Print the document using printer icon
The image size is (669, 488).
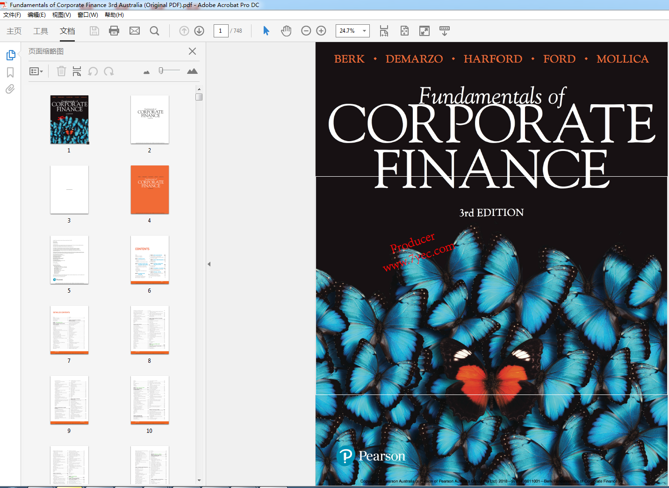pos(114,31)
